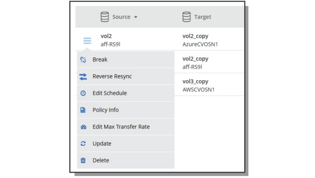Click the hamburger menu icon beside vol2
The width and height of the screenshot is (315, 178).
click(87, 41)
